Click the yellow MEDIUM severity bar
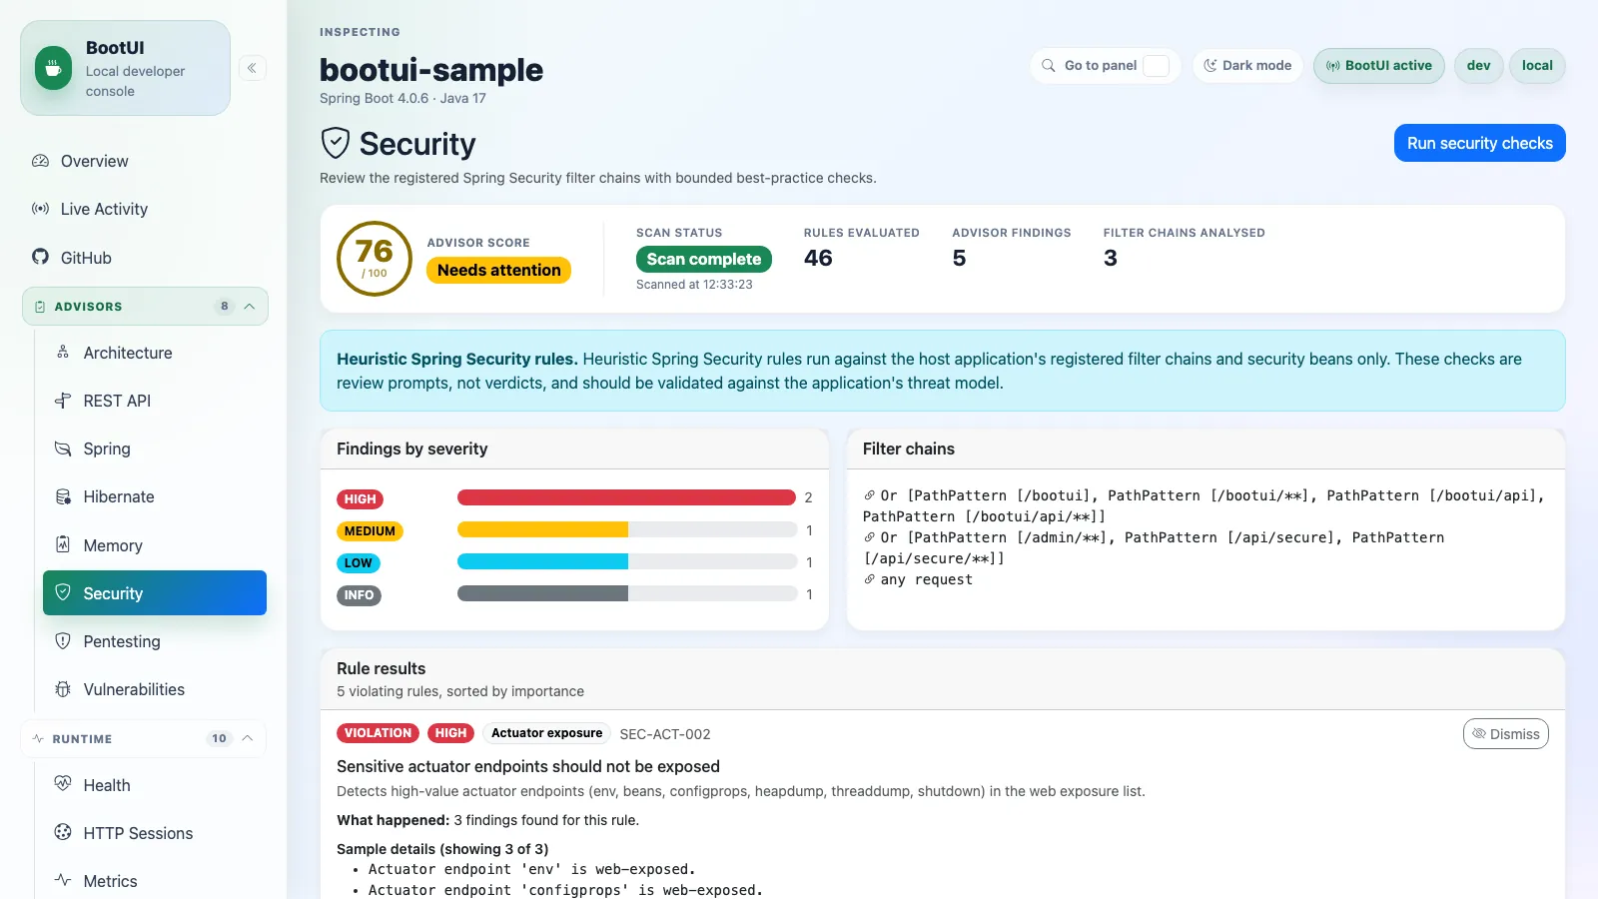Image resolution: width=1598 pixels, height=899 pixels. pos(542,529)
